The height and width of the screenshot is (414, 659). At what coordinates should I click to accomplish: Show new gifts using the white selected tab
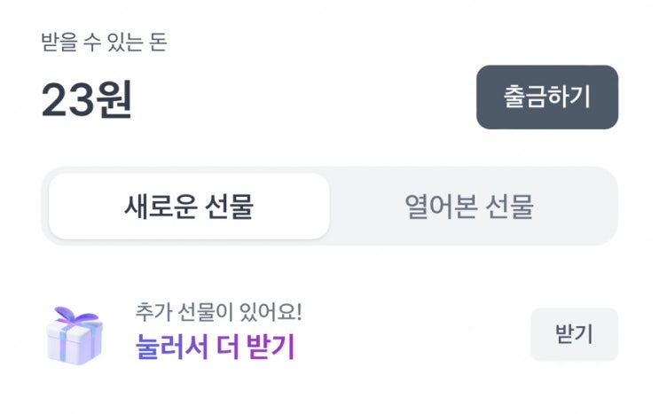(189, 207)
